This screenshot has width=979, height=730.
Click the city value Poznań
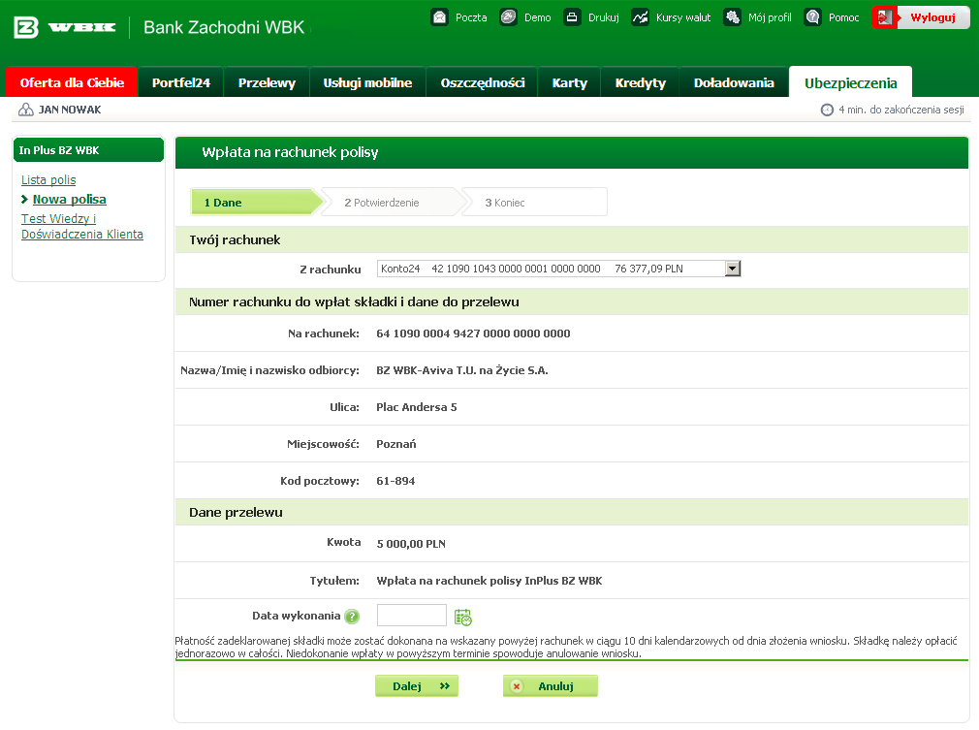point(395,444)
